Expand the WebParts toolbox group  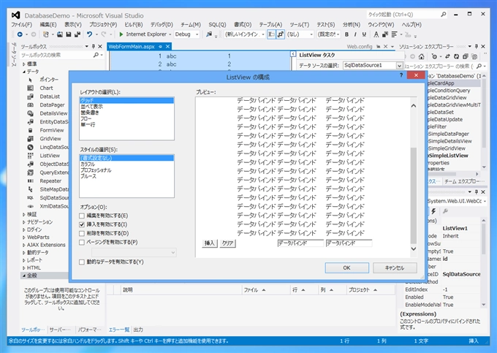pyautogui.click(x=24, y=238)
